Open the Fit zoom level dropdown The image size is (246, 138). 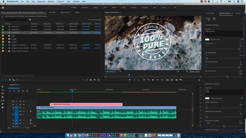123,72
